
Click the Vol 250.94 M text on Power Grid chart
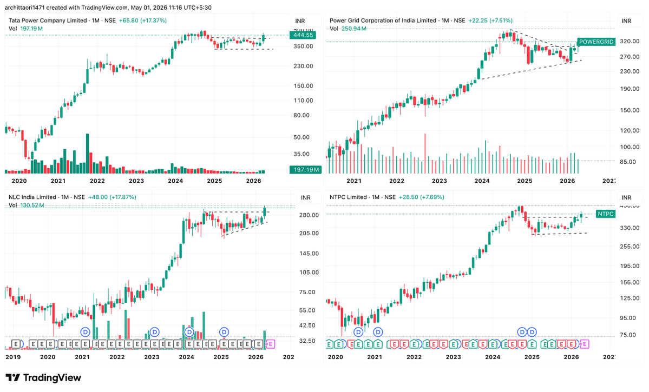point(348,29)
